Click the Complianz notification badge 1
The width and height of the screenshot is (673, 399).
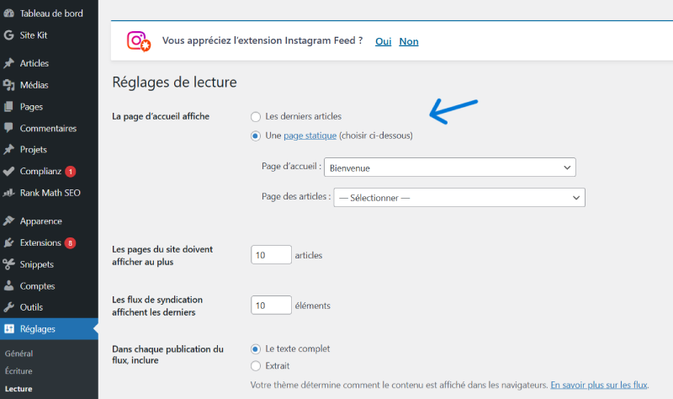[x=71, y=172]
